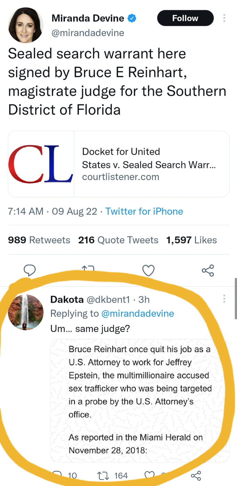Share Dakota's reply
The width and height of the screenshot is (237, 486).
(196, 475)
